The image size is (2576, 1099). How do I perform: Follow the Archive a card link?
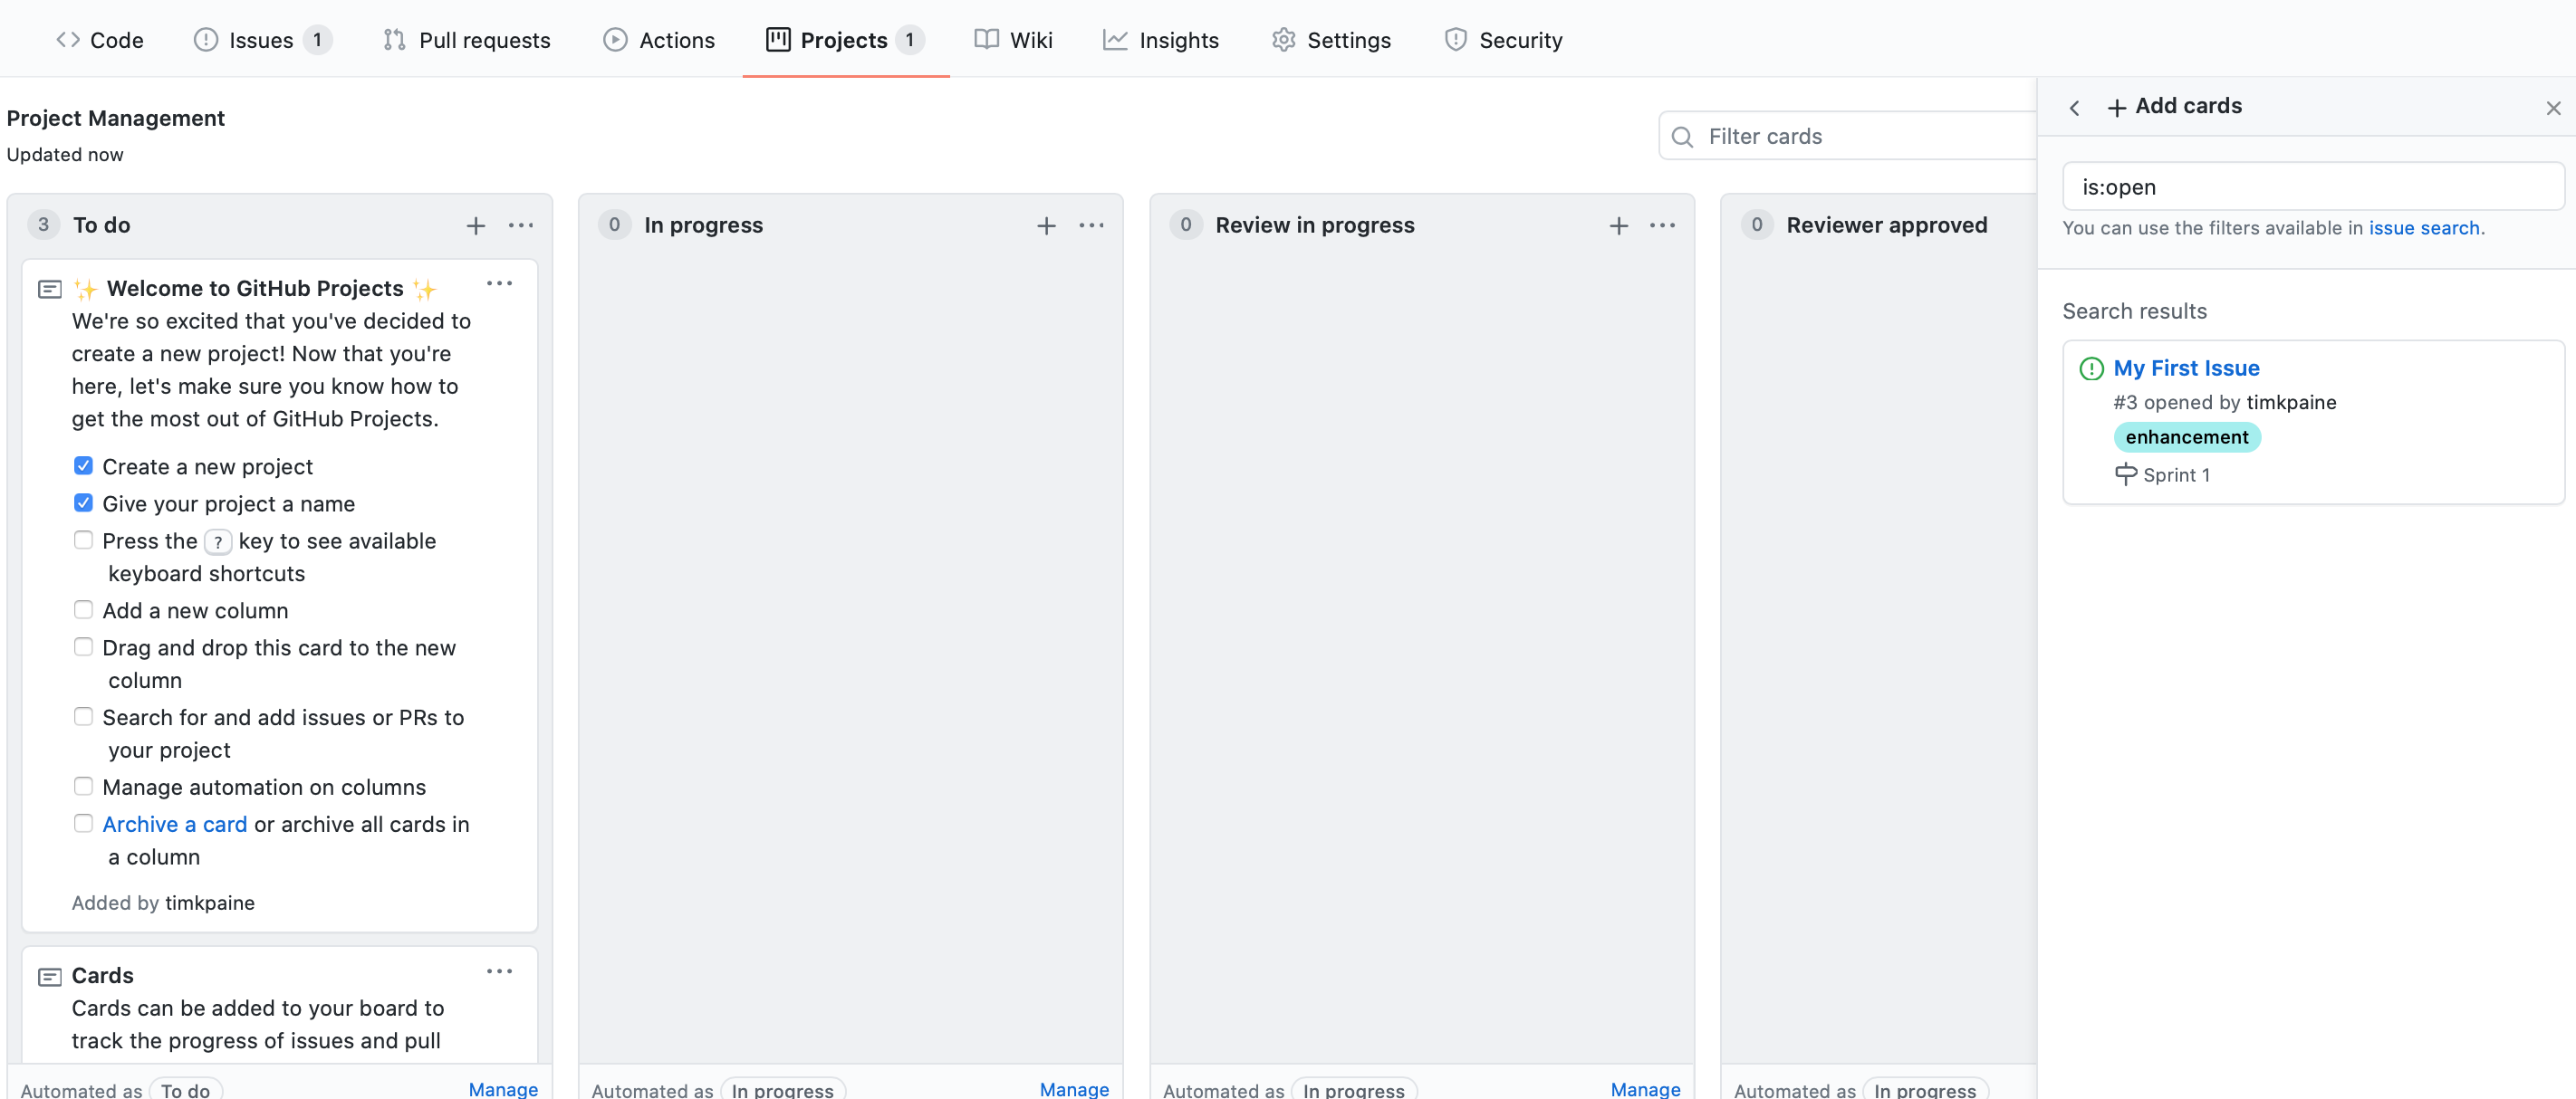tap(175, 824)
